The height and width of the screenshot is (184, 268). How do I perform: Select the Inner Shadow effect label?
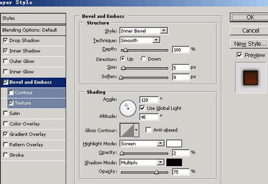pos(25,51)
